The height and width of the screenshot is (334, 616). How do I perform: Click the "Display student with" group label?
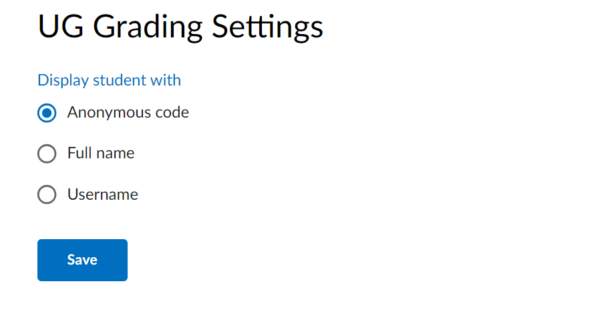(x=109, y=80)
